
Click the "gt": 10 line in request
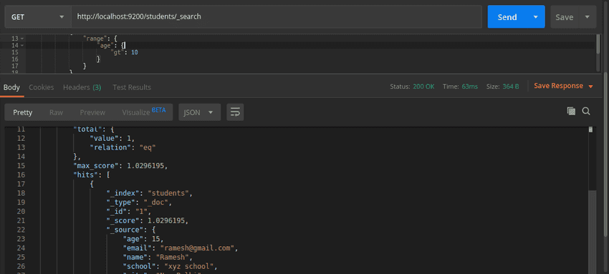125,52
